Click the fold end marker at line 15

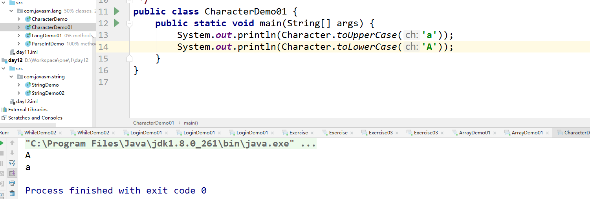click(x=129, y=59)
